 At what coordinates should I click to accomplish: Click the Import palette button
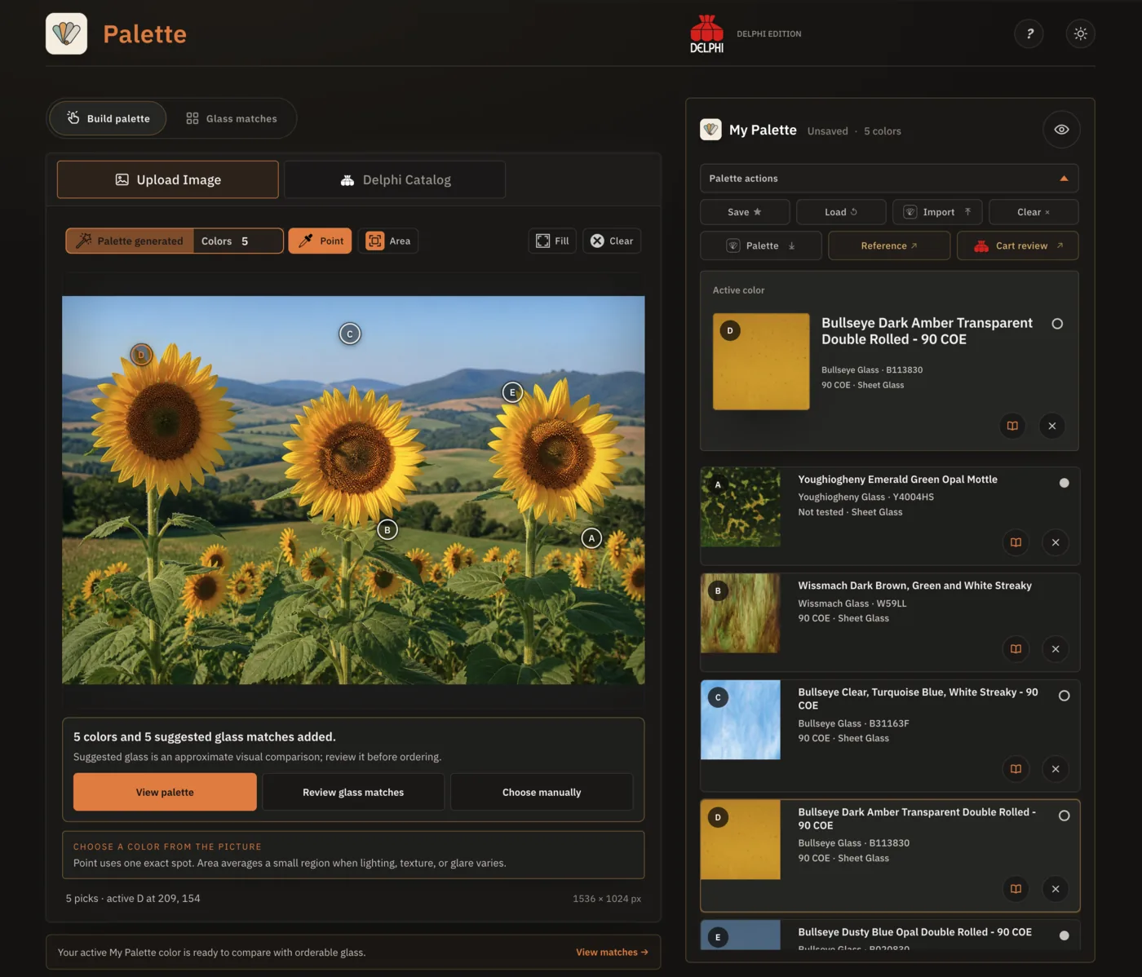pyautogui.click(x=937, y=212)
